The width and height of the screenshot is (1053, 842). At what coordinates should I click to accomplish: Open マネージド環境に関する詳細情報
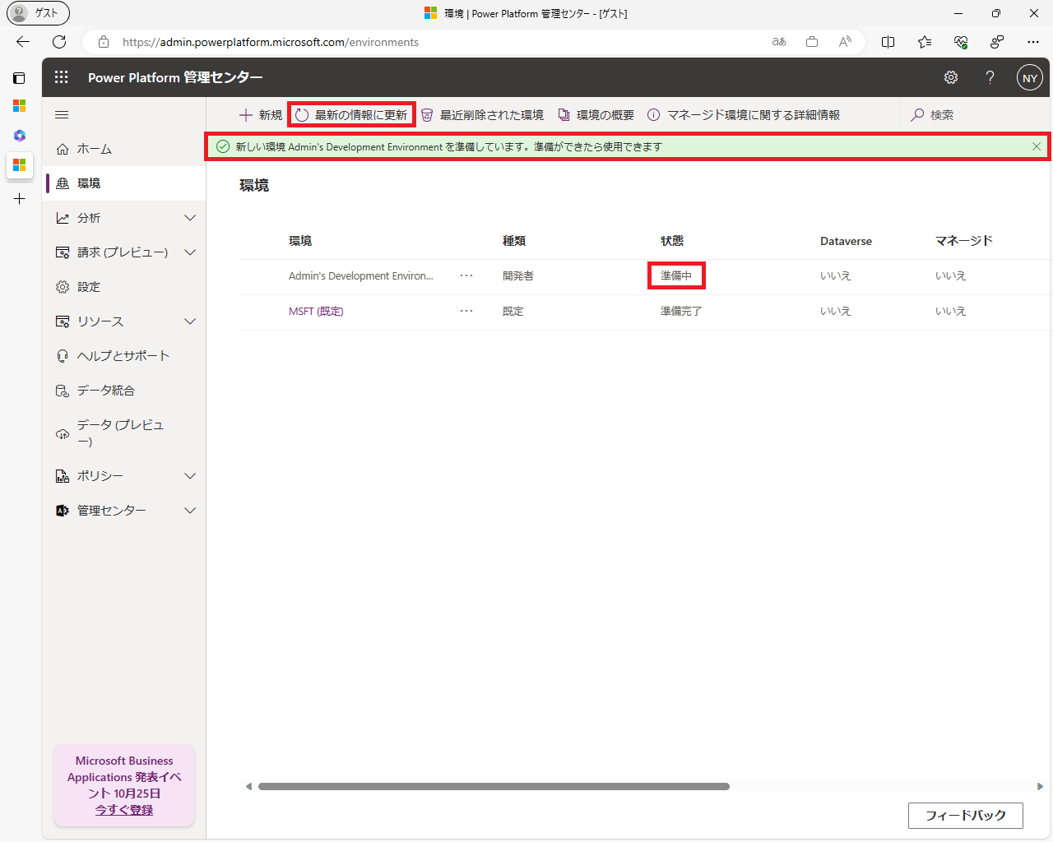click(x=744, y=115)
